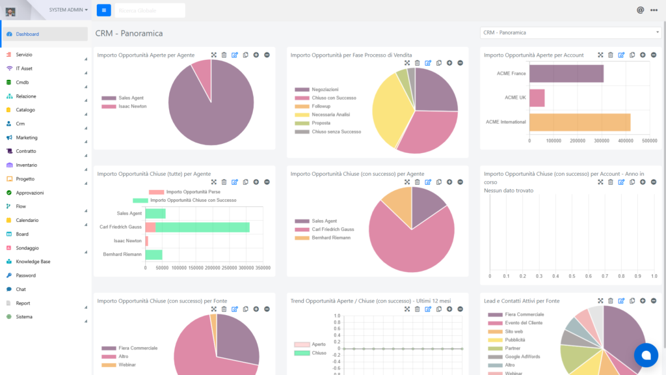Edit the Fase Processo di Vendita widget
This screenshot has height=375, width=666.
(428, 63)
